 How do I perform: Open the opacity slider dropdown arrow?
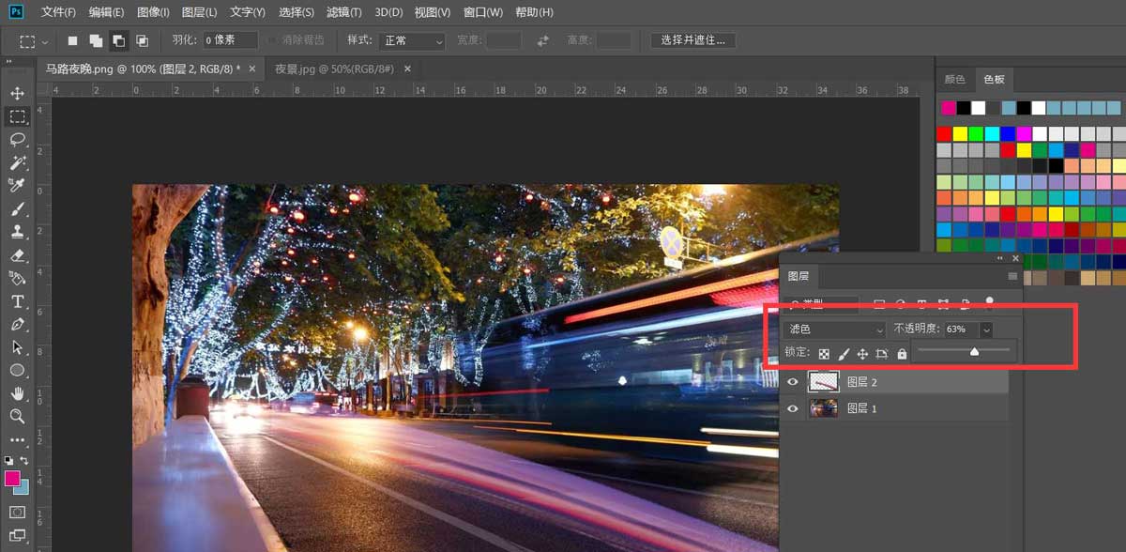click(x=985, y=330)
